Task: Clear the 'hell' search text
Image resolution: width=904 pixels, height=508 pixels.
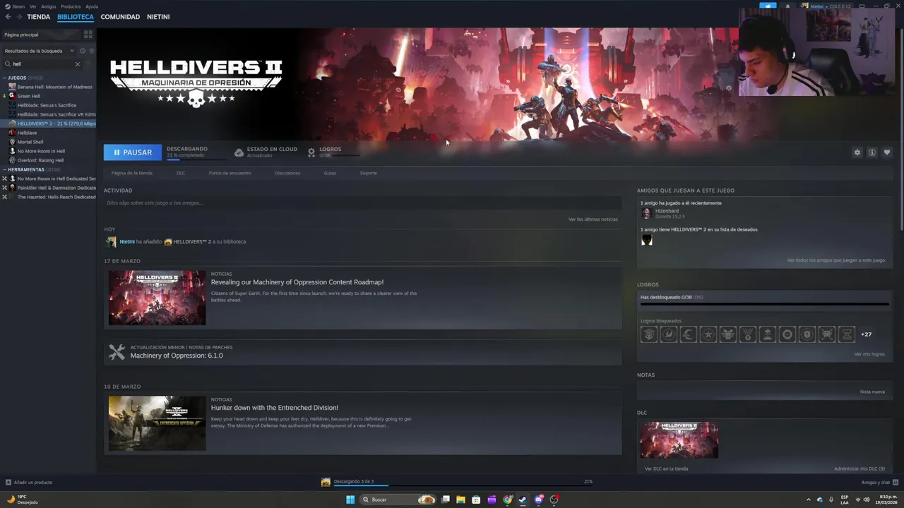Action: 78,64
